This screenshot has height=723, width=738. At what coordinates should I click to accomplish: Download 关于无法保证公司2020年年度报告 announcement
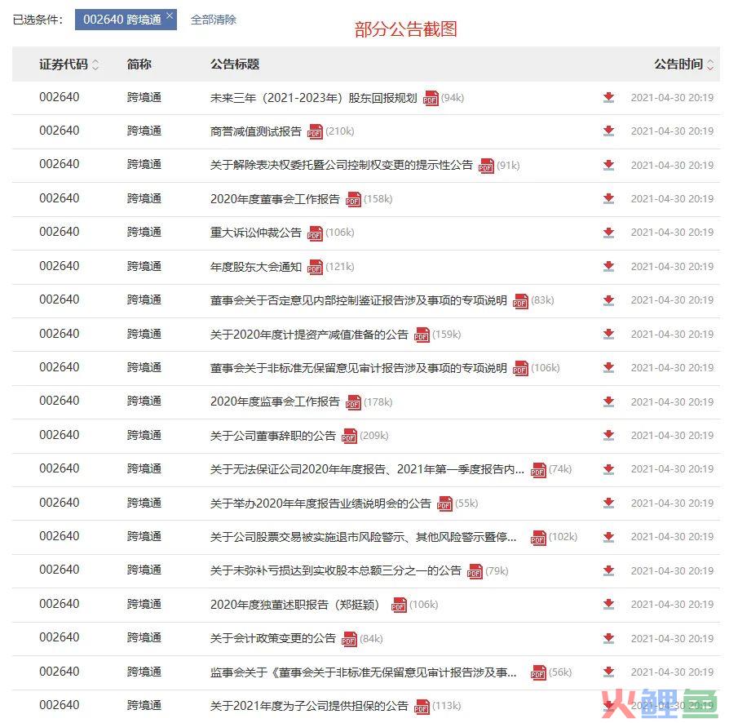point(608,469)
